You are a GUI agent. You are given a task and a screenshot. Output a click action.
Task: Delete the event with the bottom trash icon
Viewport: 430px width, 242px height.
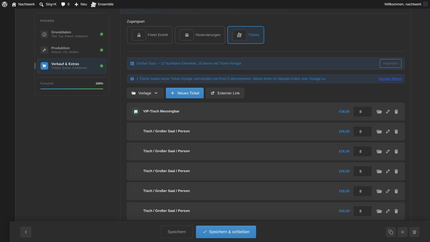414,232
